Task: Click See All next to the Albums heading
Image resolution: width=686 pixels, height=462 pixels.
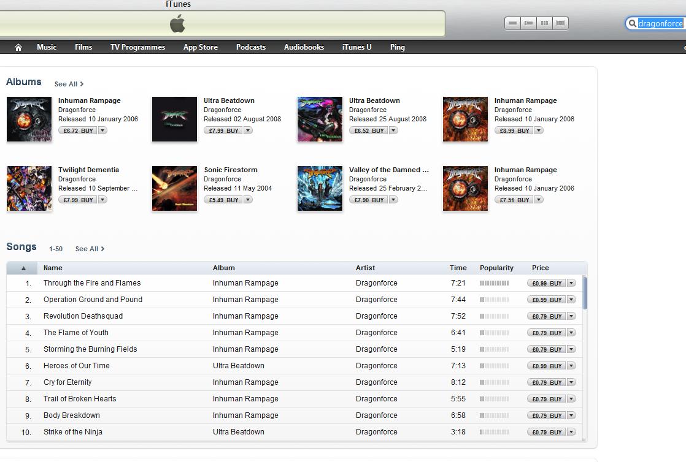Action: coord(68,84)
